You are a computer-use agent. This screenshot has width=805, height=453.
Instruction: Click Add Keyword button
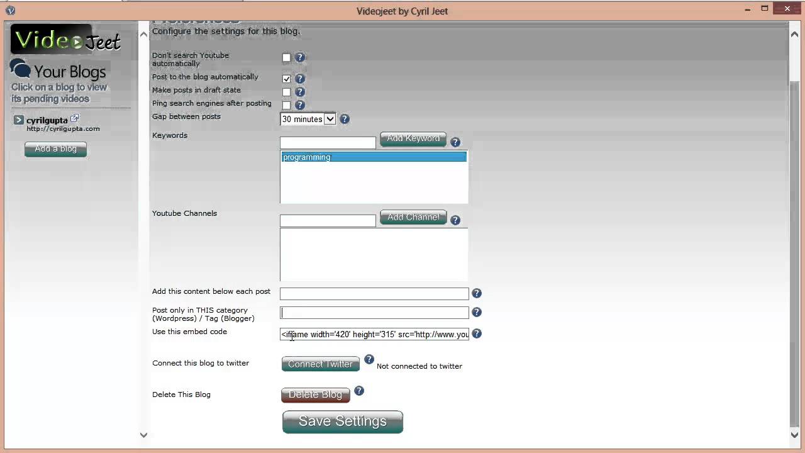click(x=413, y=139)
